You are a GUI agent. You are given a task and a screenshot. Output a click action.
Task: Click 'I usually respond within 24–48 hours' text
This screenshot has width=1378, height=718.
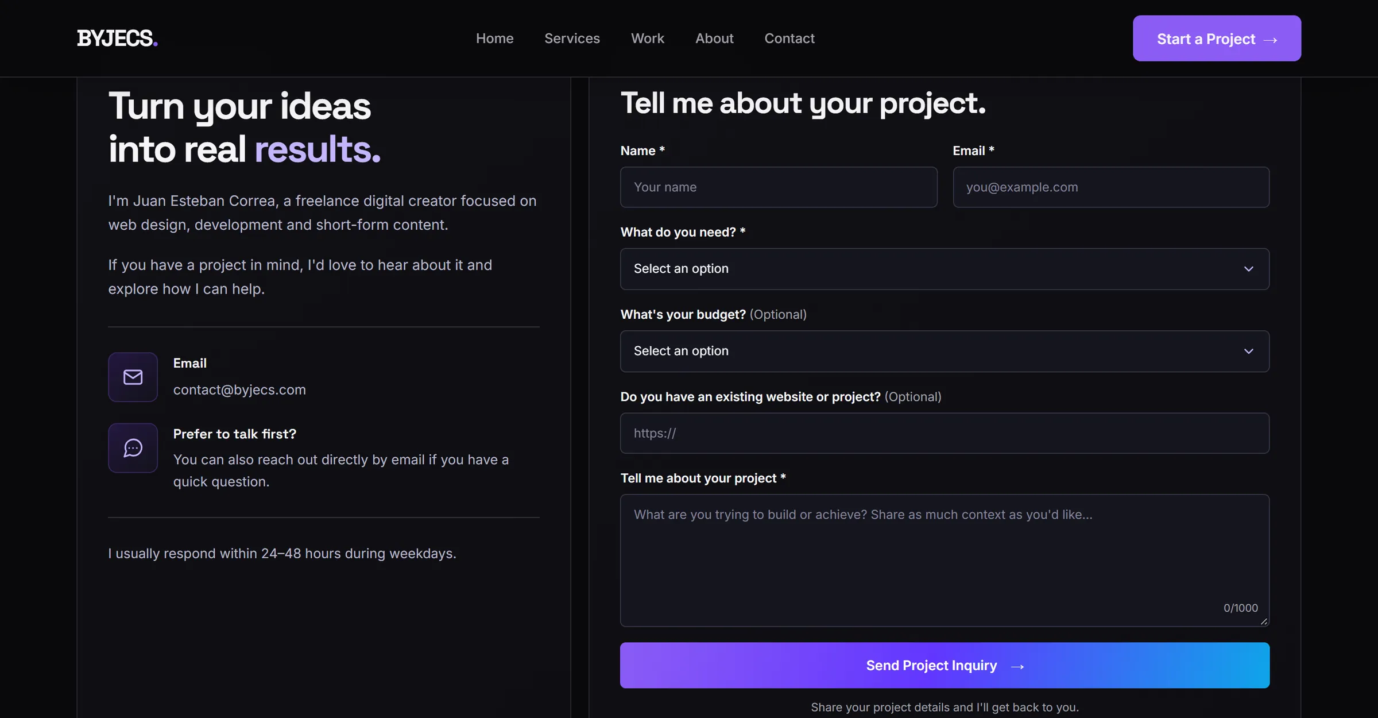[282, 553]
